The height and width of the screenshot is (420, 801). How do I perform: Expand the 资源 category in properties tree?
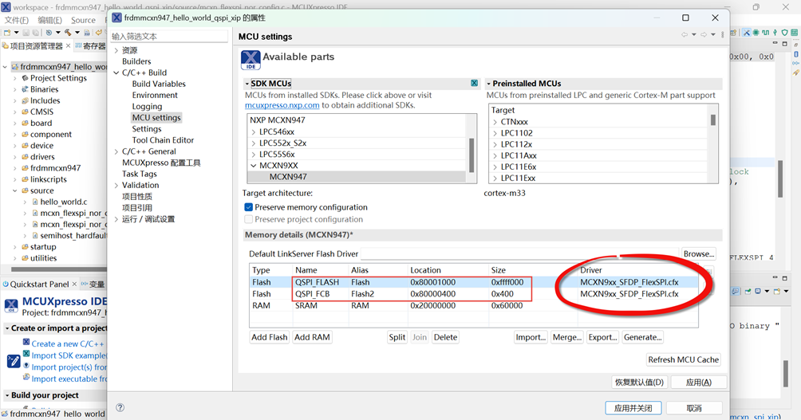(116, 50)
